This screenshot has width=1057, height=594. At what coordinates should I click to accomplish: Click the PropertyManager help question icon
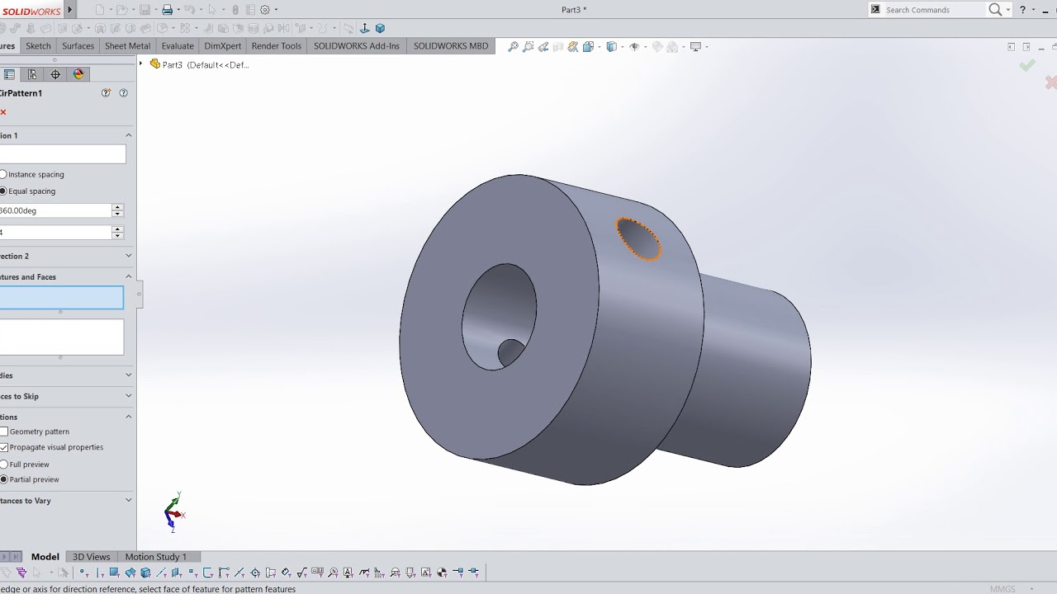[x=124, y=93]
